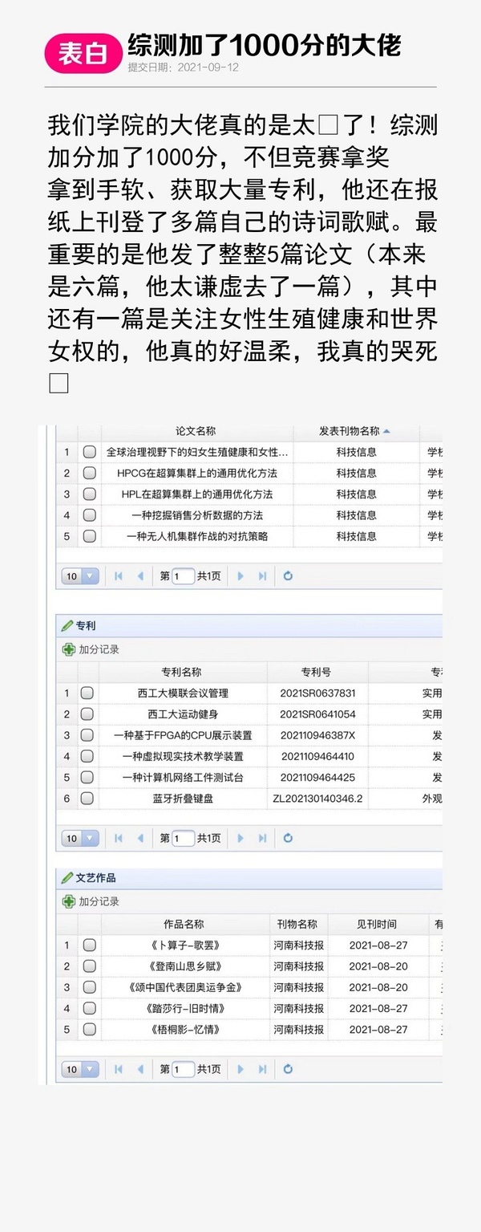The image size is (481, 1232).
Task: Click the 专利号 column header
Action: [316, 672]
